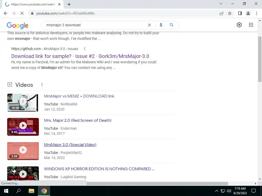The height and width of the screenshot is (196, 262).
Task: View site information lock icon
Action: (32, 13)
